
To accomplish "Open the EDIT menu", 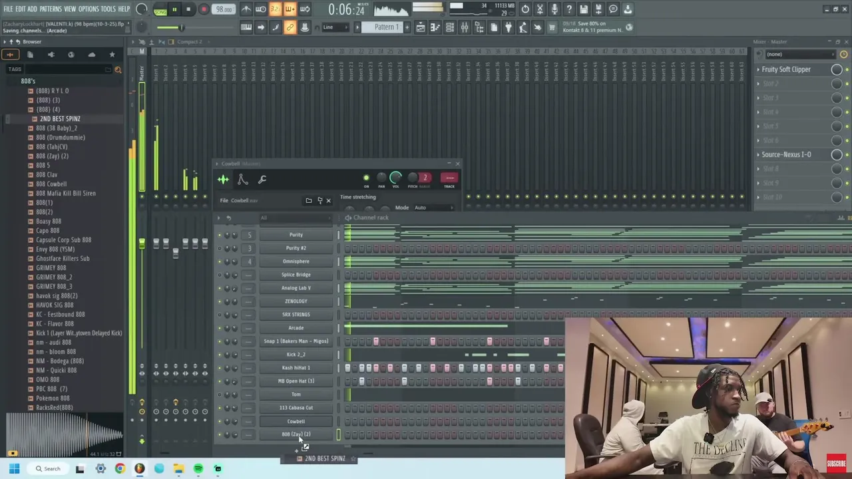I will [21, 9].
